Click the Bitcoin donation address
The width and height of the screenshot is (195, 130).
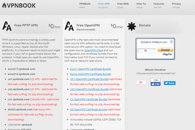pyautogui.click(x=156, y=74)
